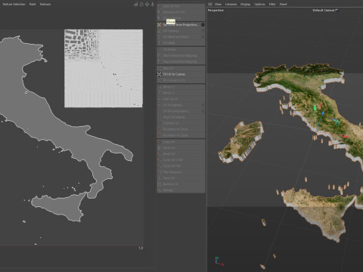Screen dimensions: 363x272
Task: Click the Fit UV to Canvas icon
Action: pos(159,74)
